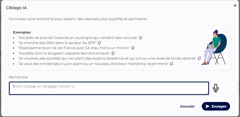
Task: Click the woman with laptop illustration
Action: (214, 47)
